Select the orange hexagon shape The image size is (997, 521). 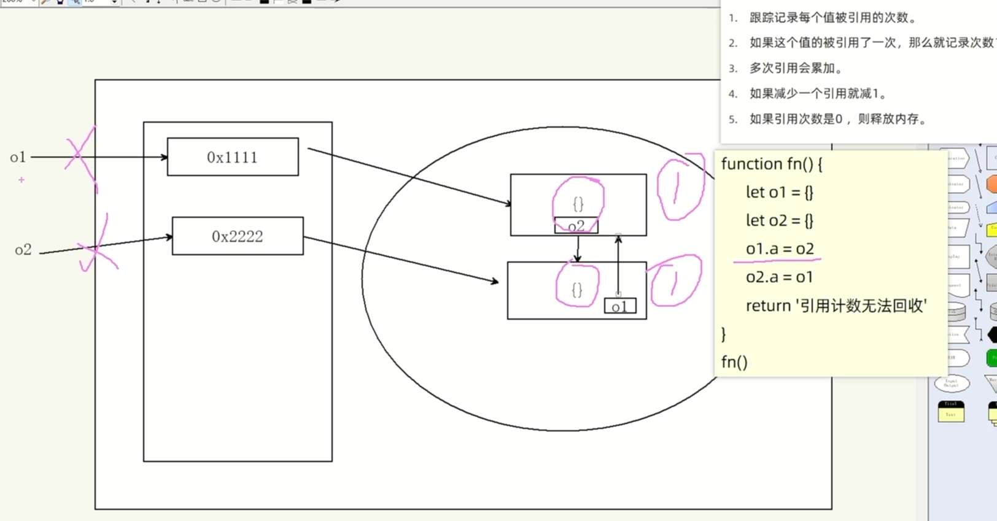[991, 183]
